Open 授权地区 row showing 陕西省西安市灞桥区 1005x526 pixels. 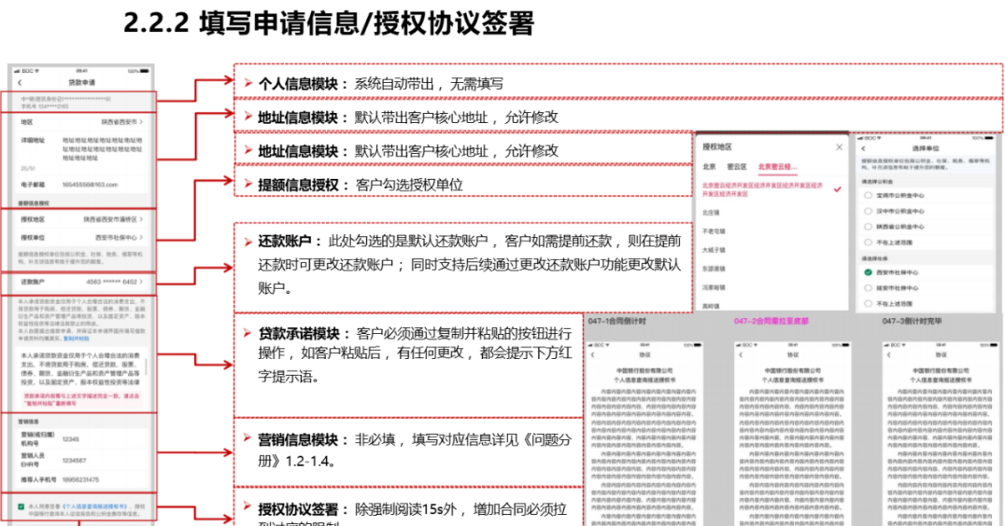click(x=81, y=219)
